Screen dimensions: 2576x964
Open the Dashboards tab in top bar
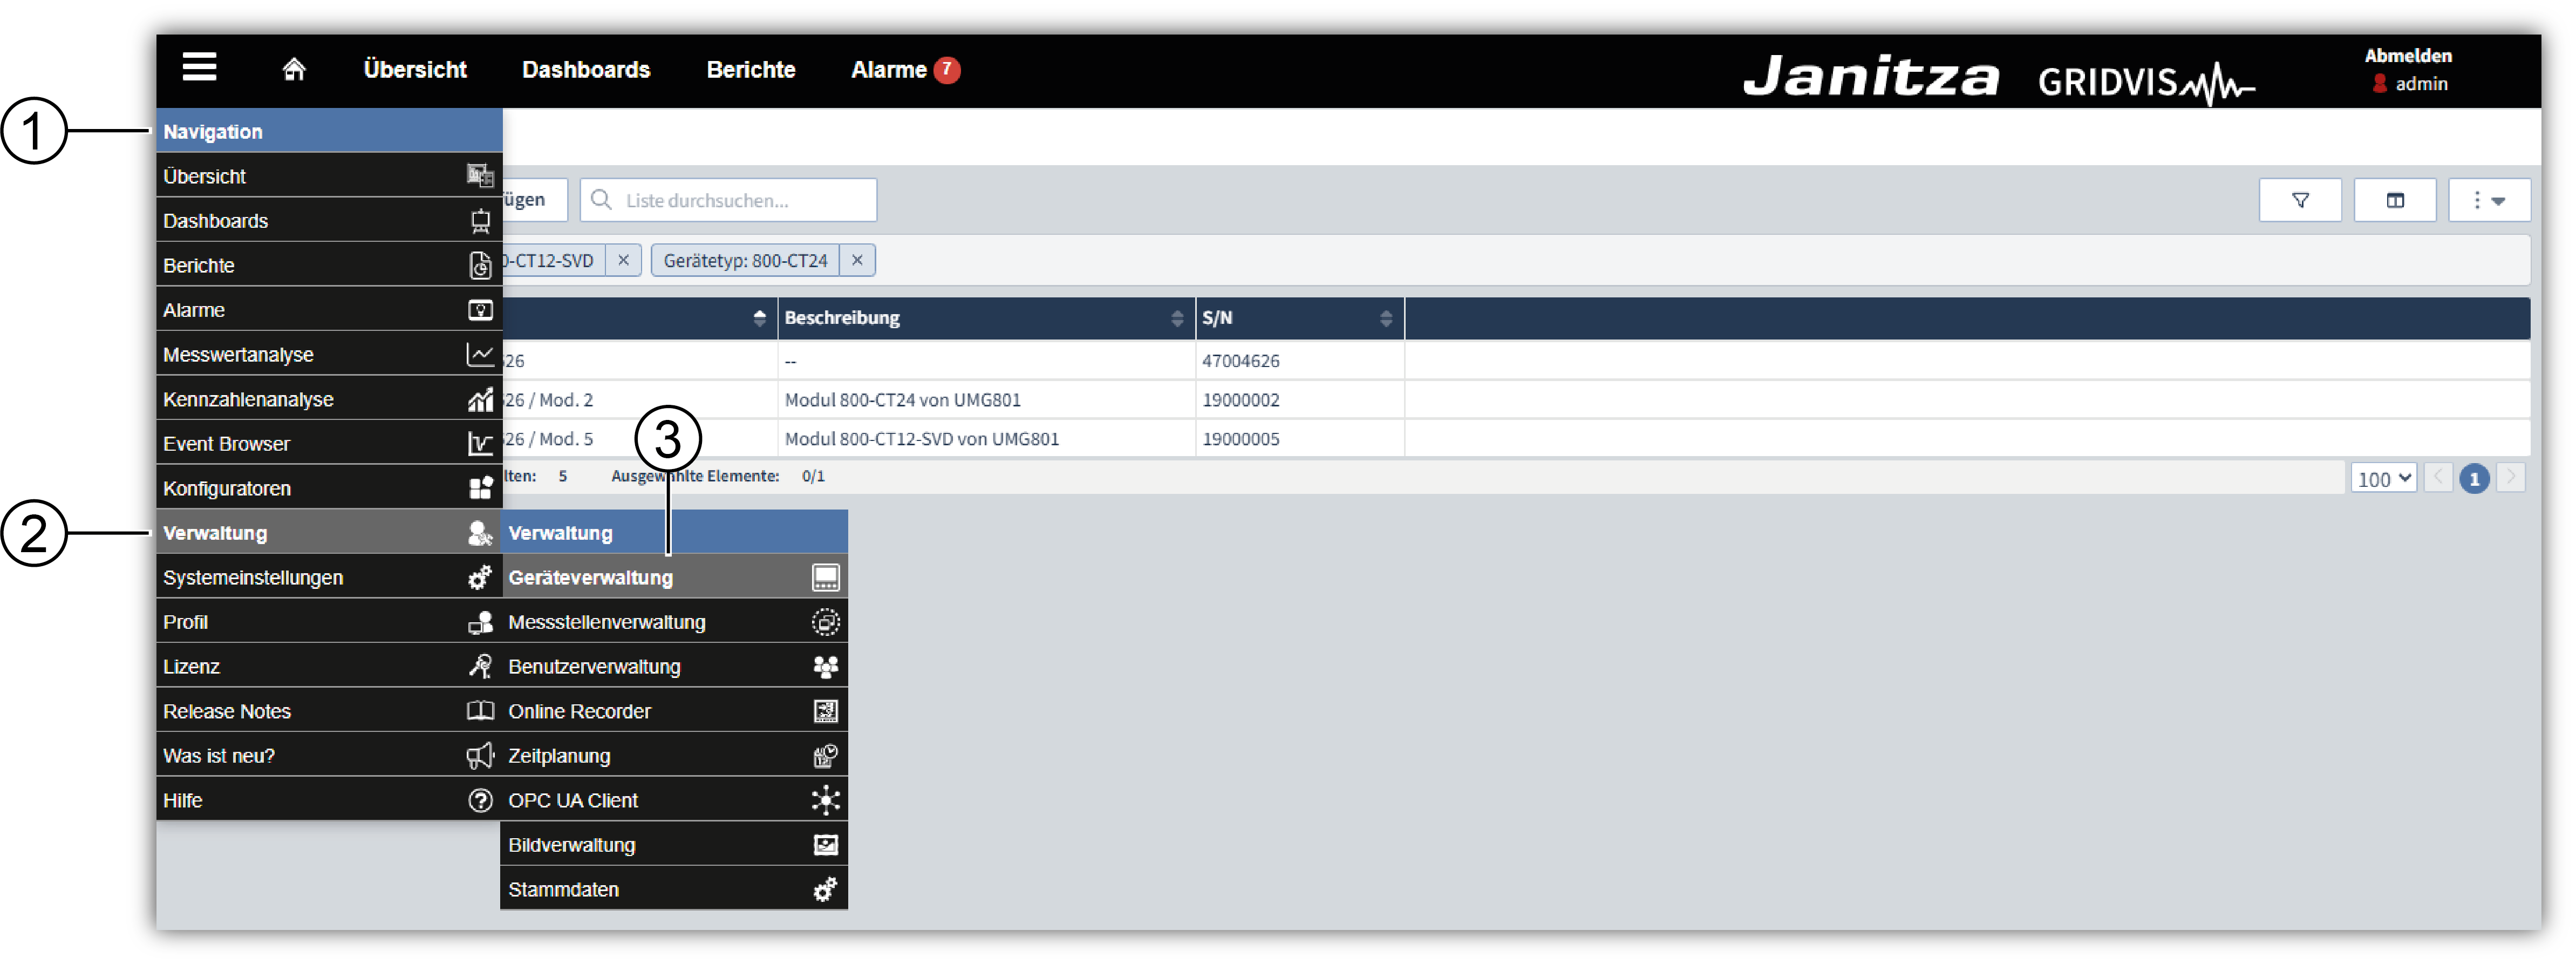pos(586,69)
